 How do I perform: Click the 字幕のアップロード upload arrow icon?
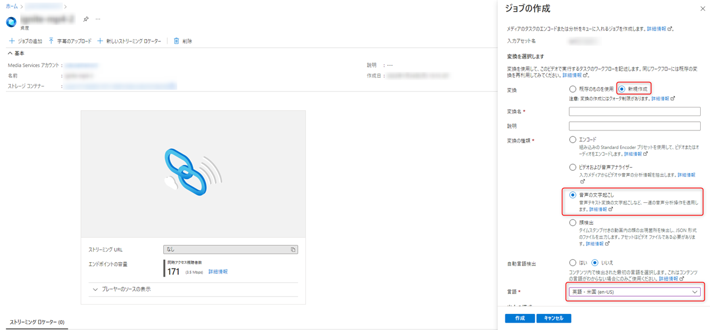tap(51, 41)
